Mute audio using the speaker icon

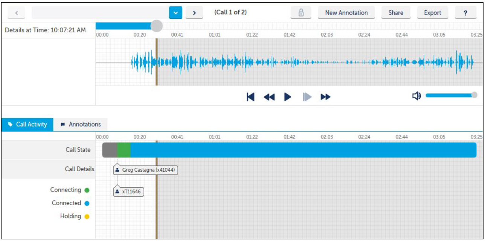pos(416,96)
